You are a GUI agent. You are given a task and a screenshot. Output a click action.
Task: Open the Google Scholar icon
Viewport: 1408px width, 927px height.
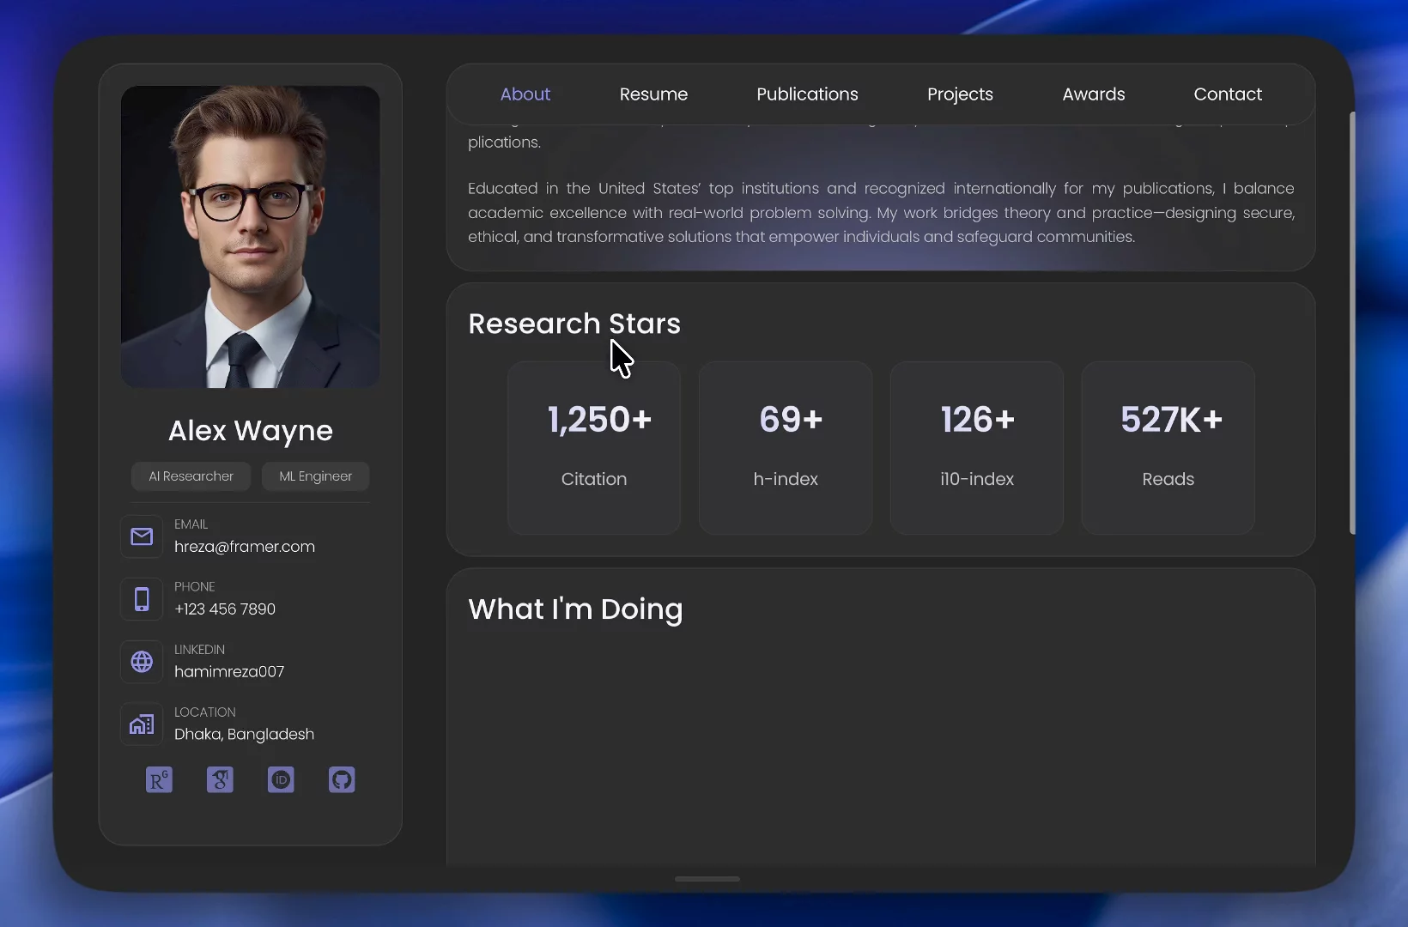click(x=220, y=779)
